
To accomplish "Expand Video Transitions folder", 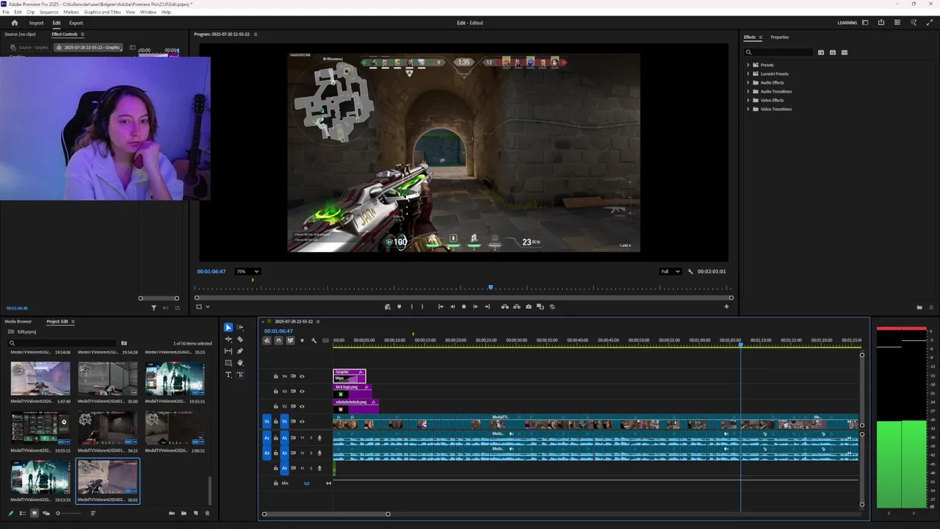I will [748, 109].
